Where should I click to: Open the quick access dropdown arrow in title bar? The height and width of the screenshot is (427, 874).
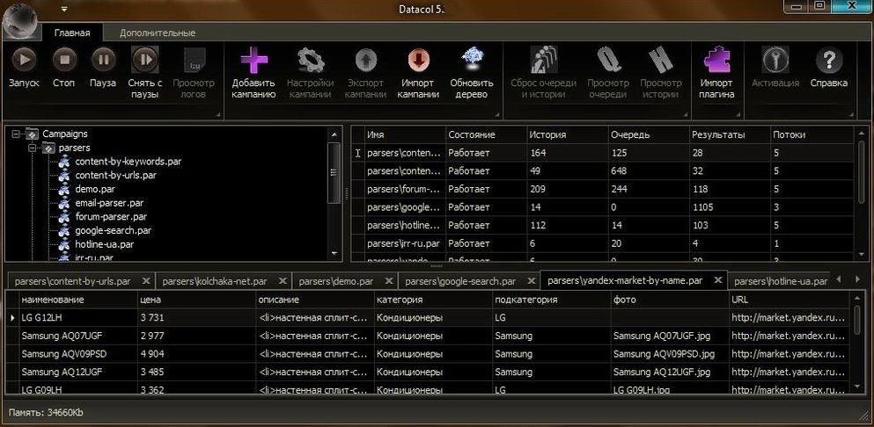63,9
